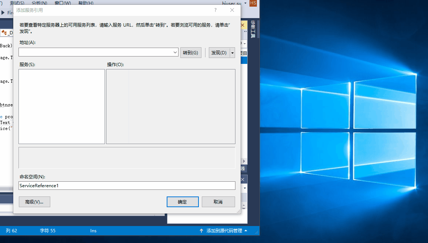428x243 pixels.
Task: Click 添加到源代码管理 in status bar
Action: pos(224,231)
